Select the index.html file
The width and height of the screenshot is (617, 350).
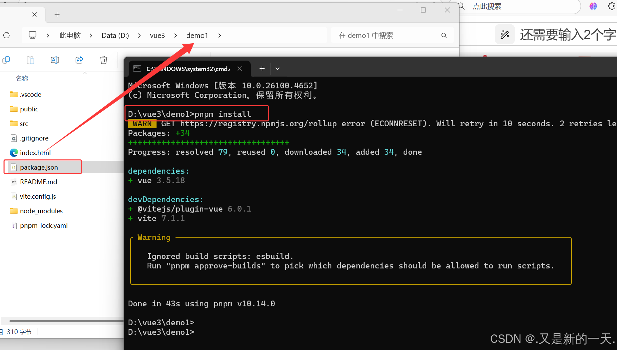pos(35,153)
